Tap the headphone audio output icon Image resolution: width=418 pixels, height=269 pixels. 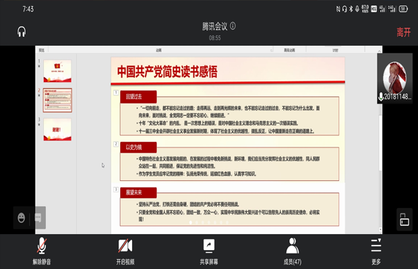(22, 32)
